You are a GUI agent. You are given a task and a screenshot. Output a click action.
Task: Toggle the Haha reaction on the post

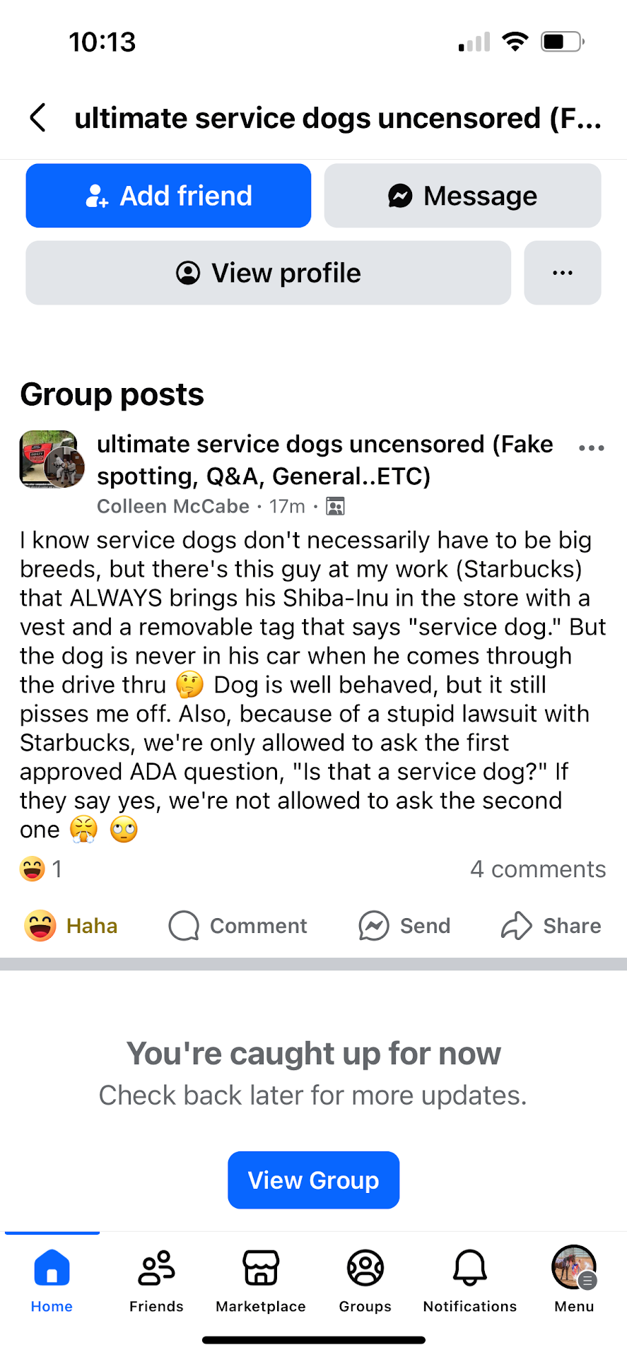tap(71, 925)
